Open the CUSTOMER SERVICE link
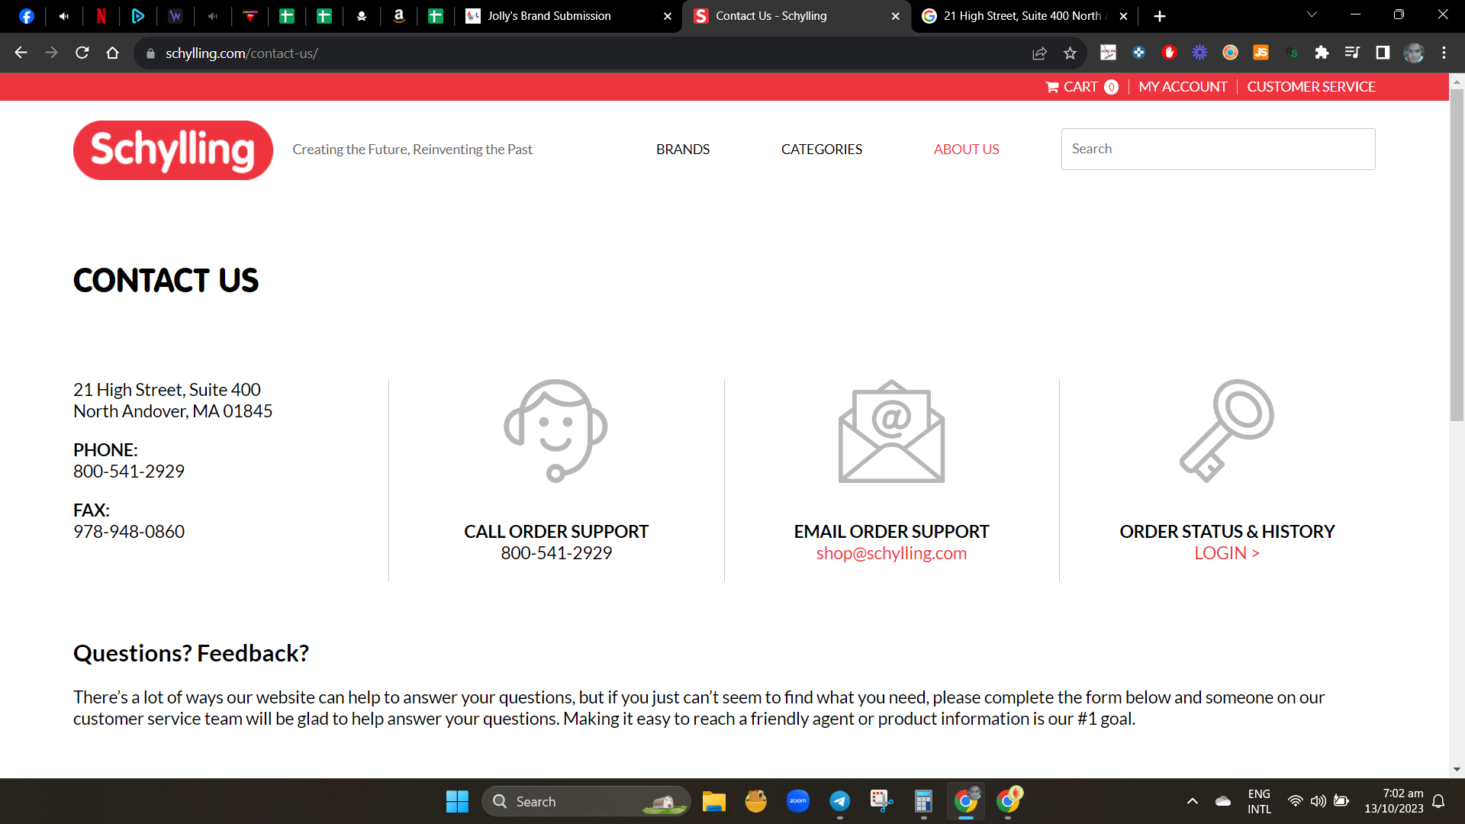This screenshot has width=1465, height=824. click(1311, 87)
